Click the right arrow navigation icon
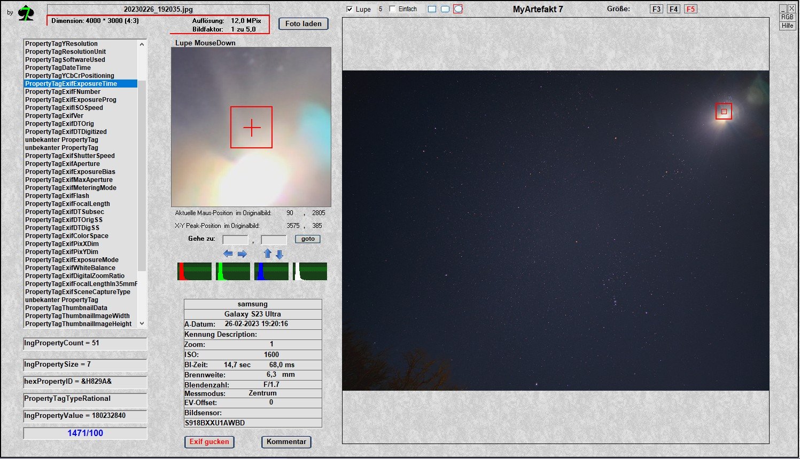 [x=242, y=254]
